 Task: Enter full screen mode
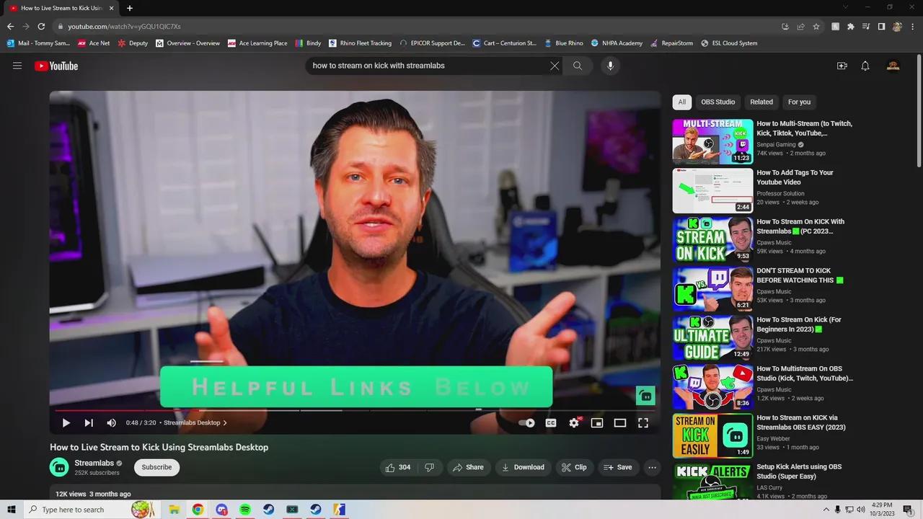point(643,423)
